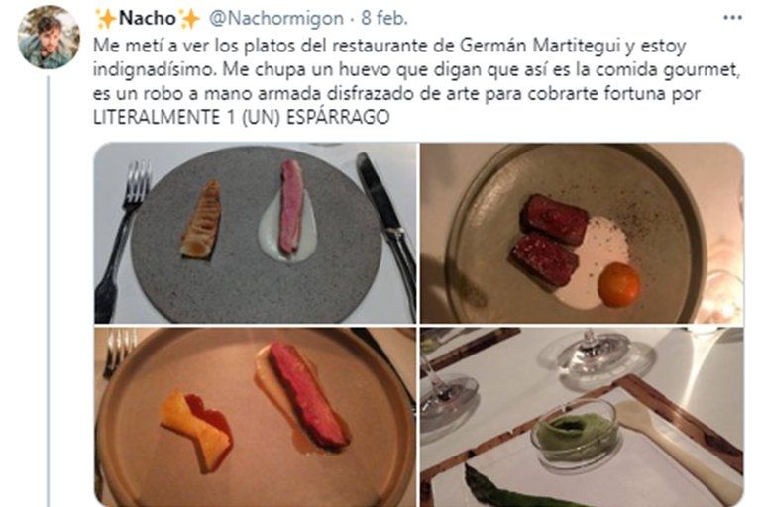Screen dimensions: 761x507
Task: Click the word indignadísimo in the tweet
Action: tap(154, 69)
